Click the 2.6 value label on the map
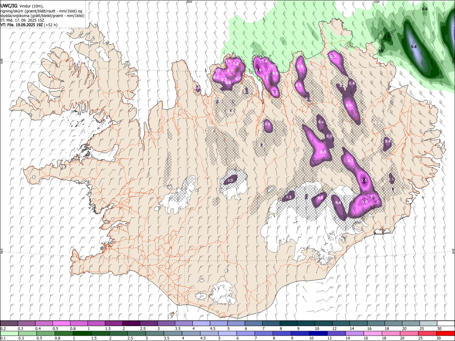 [258, 70]
